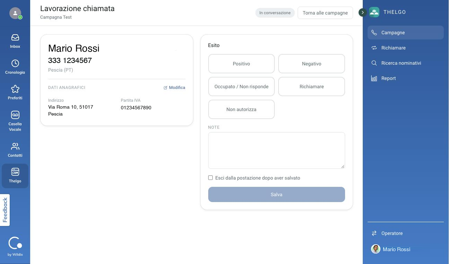Viewport: 449px width, 264px height.
Task: Click the THELGO app logo
Action: pos(374,12)
